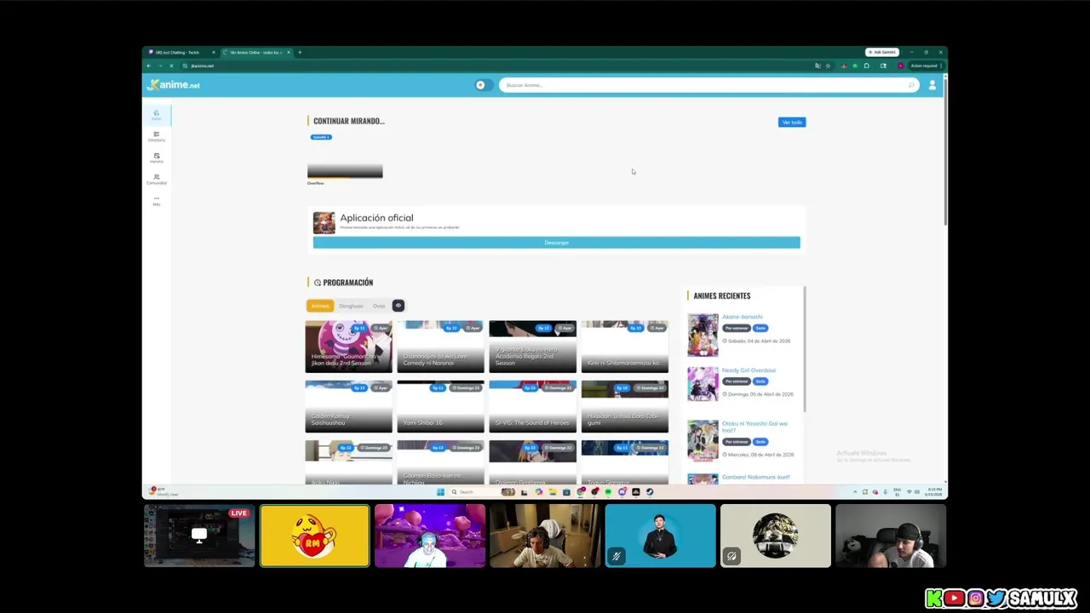Expand the system tray hidden icons chevron

pos(855,492)
